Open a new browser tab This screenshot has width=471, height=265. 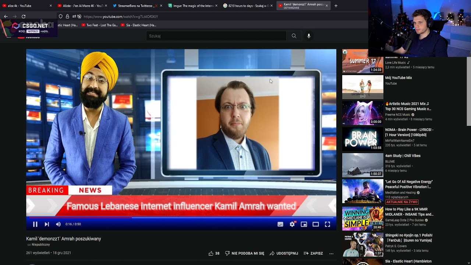336,6
